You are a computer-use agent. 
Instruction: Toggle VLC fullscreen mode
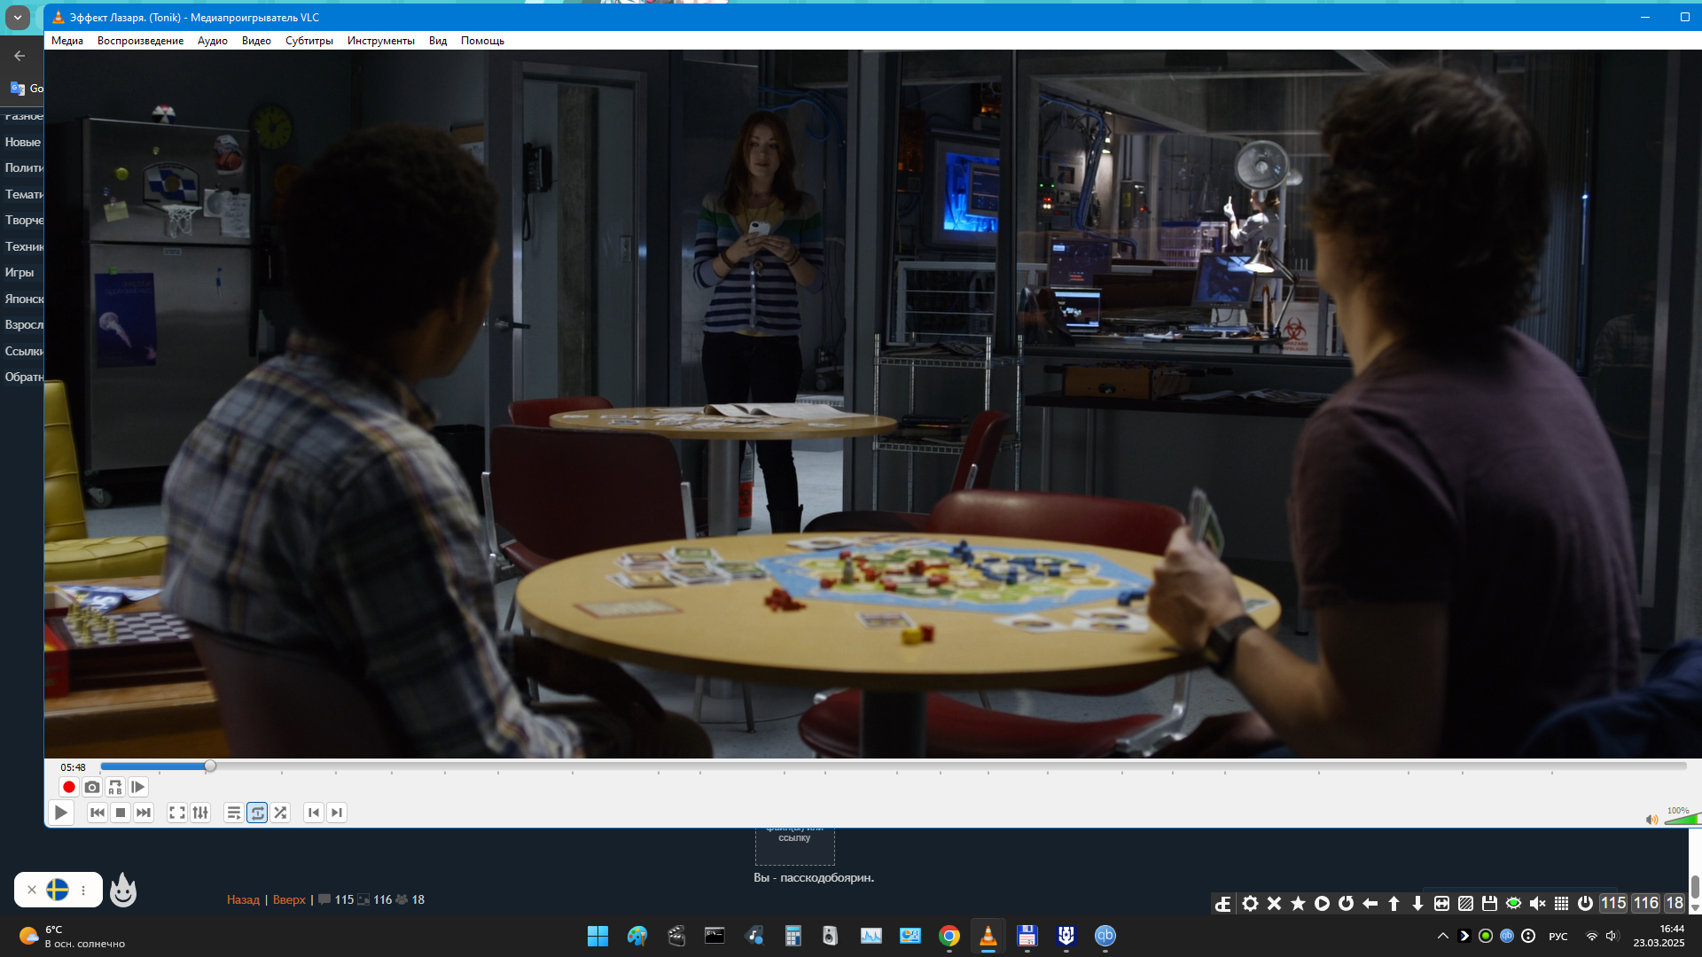coord(177,813)
